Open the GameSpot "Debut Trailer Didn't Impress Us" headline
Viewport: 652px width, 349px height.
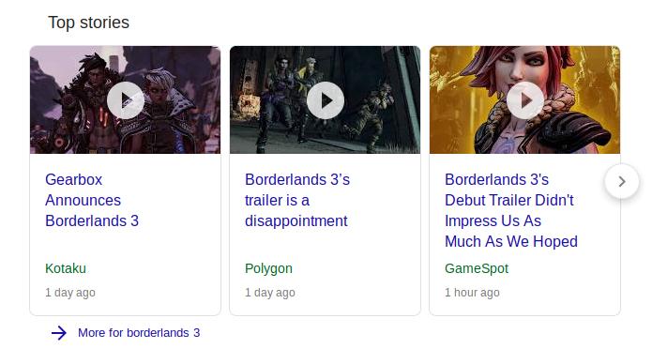pyautogui.click(x=511, y=210)
